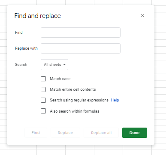Screen dimensions: 166x155
Task: Check Search using regular expressions
Action: (43, 100)
